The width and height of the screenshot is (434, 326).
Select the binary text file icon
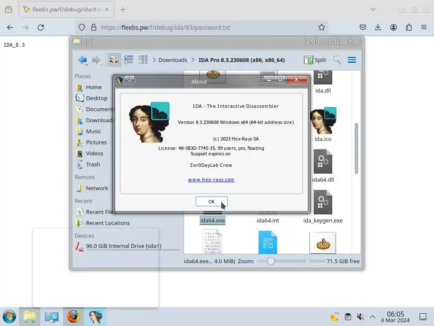[212, 242]
